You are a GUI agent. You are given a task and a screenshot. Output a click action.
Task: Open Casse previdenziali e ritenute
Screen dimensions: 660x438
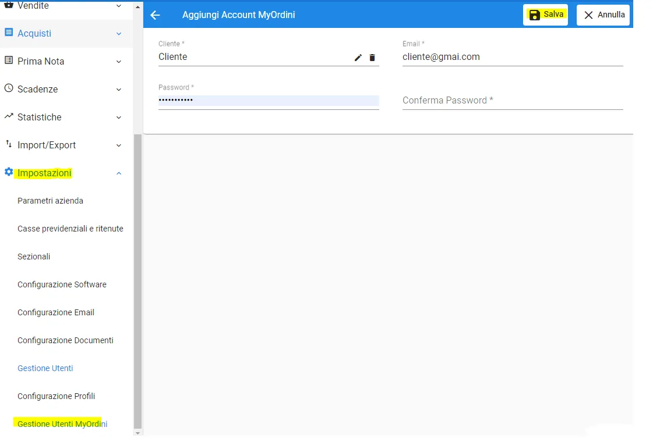(70, 229)
